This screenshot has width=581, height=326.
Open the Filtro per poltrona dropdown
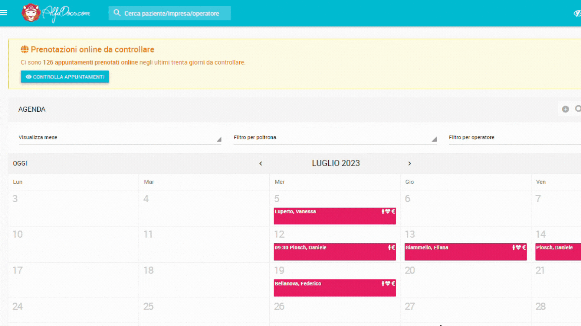[x=335, y=138]
